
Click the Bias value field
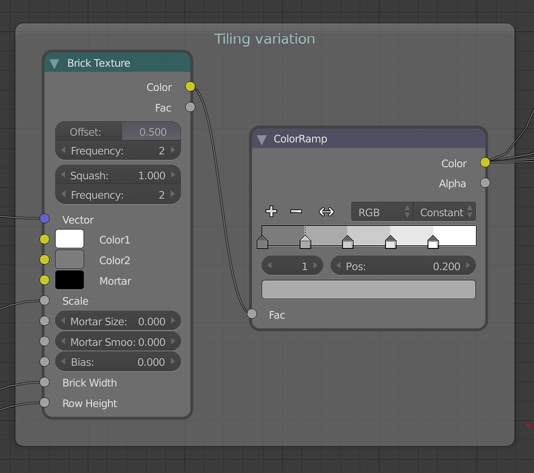pyautogui.click(x=118, y=361)
